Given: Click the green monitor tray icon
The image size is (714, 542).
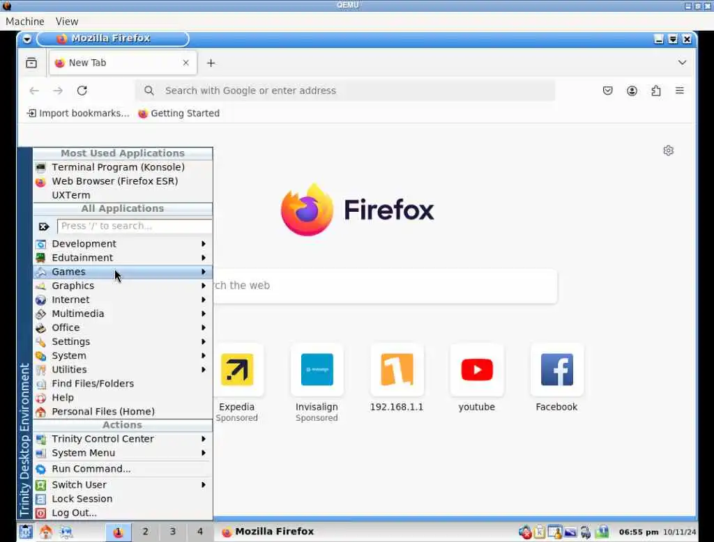Looking at the screenshot, I should (x=602, y=532).
